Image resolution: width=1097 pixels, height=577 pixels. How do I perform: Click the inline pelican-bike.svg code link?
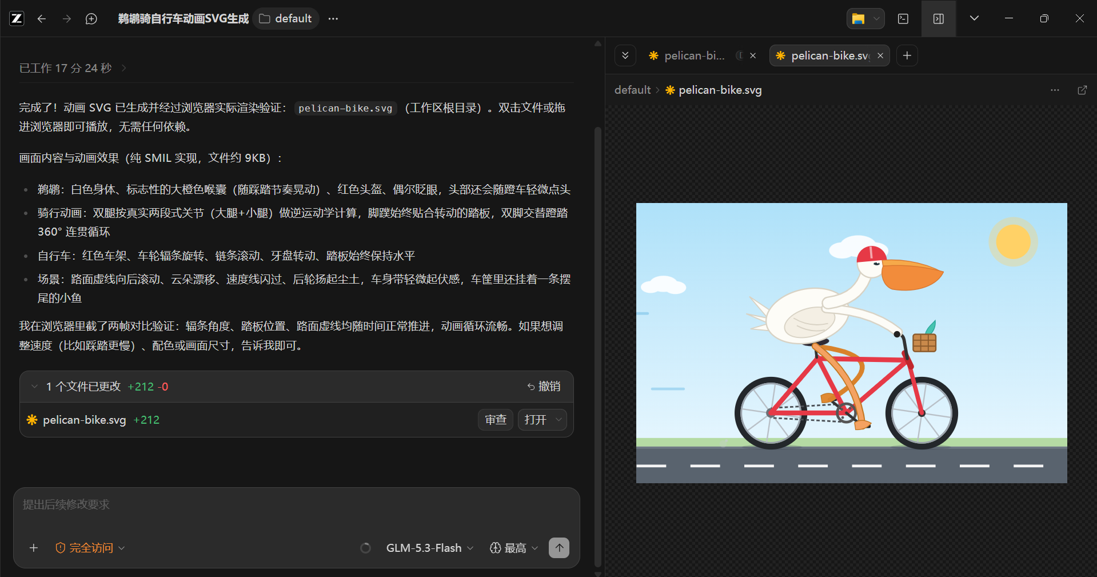pyautogui.click(x=345, y=108)
